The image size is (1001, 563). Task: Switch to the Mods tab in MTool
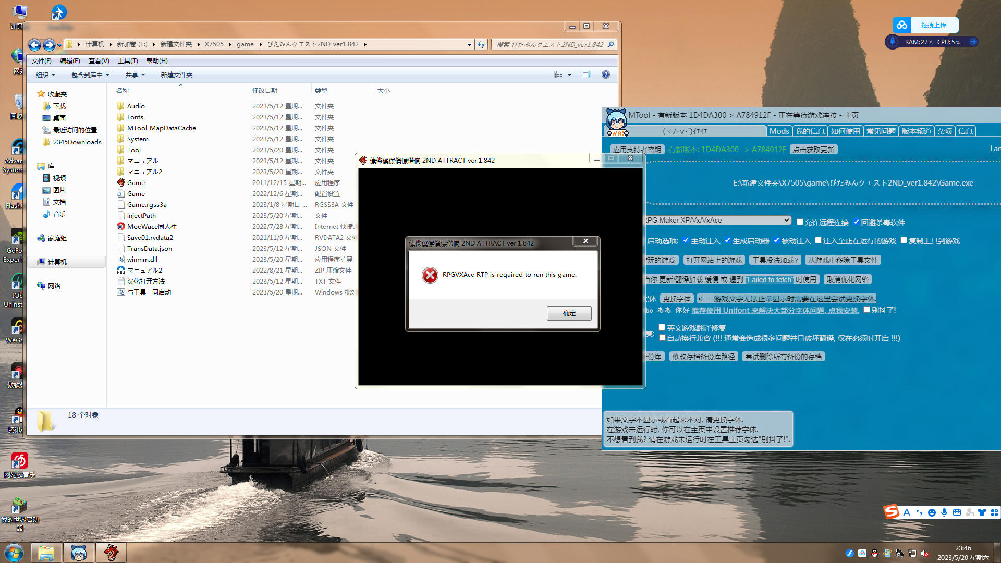tap(779, 131)
